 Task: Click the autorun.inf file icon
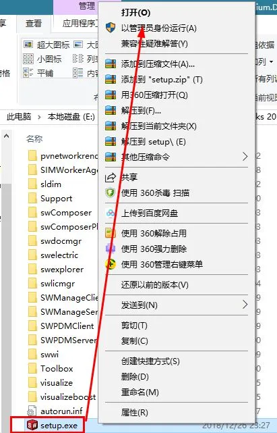coord(32,411)
